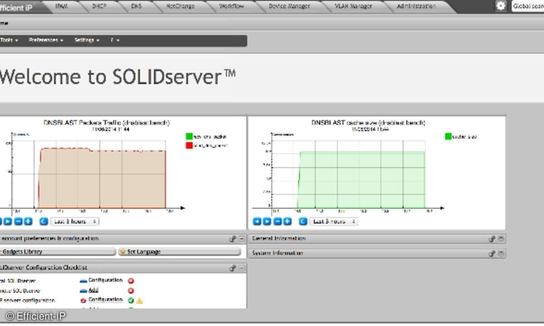Click the Gadgets Library button
Screen dimensions: 544x326
click(58, 252)
